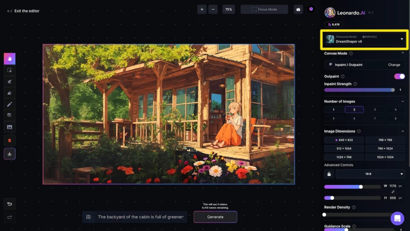Exit the editor
Image resolution: width=410 pixels, height=231 pixels.
(x=23, y=11)
